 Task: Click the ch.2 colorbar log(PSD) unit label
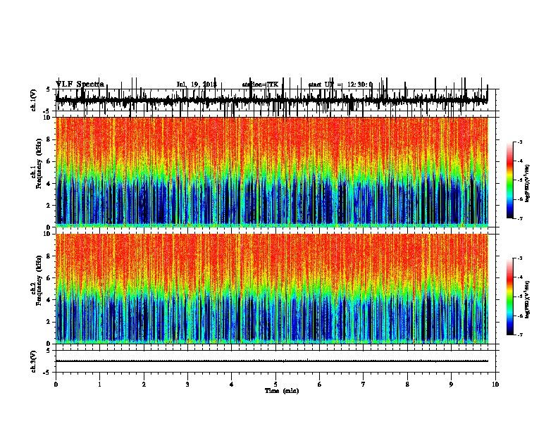(x=527, y=299)
